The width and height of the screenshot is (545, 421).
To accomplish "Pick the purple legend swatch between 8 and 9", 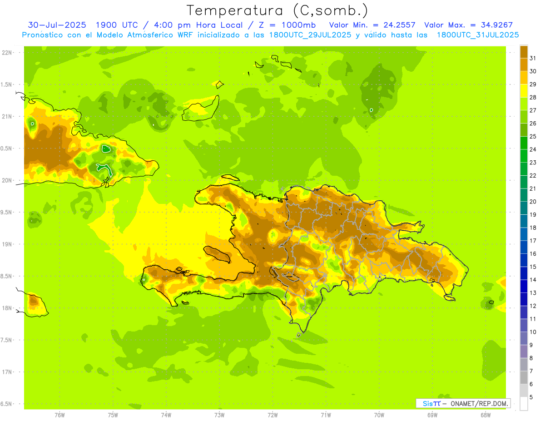I will click(x=524, y=352).
